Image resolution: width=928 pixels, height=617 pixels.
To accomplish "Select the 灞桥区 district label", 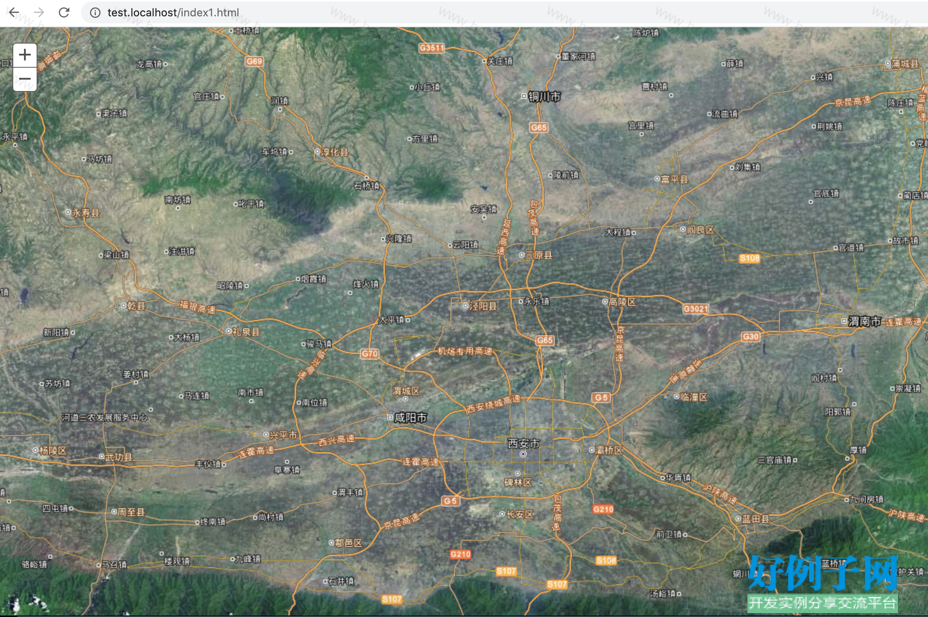I will point(609,450).
